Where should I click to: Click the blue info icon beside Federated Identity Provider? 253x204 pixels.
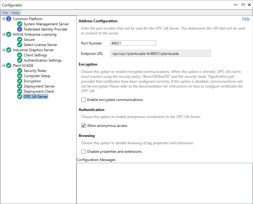(x=20, y=29)
